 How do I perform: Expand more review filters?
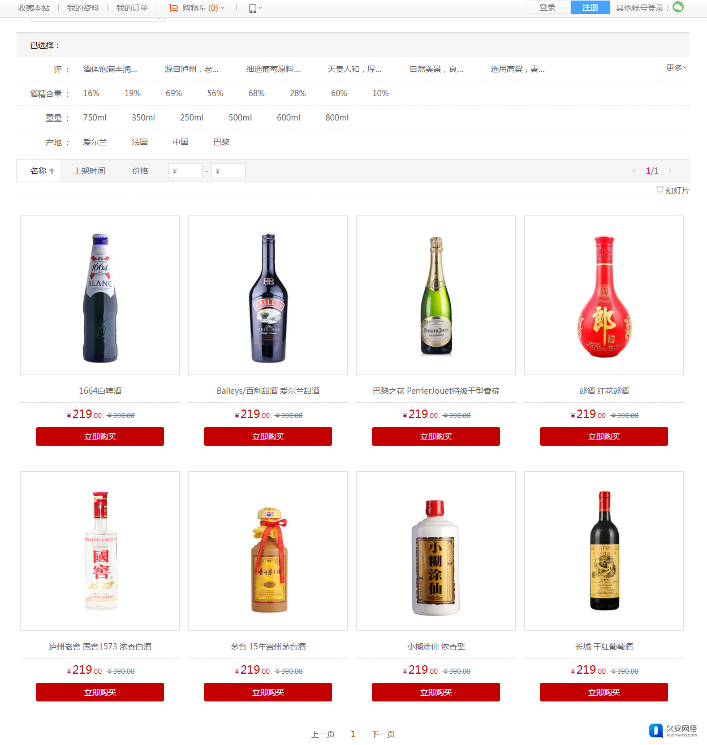click(676, 68)
